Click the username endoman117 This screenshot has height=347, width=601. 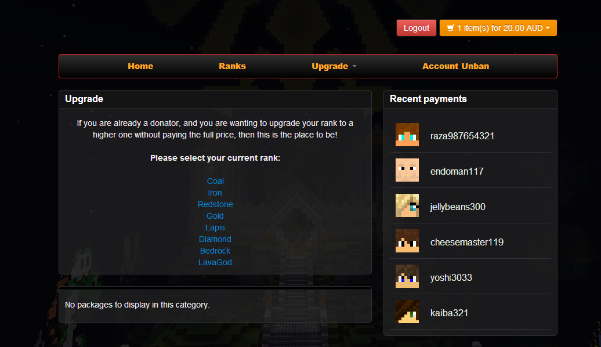[457, 171]
